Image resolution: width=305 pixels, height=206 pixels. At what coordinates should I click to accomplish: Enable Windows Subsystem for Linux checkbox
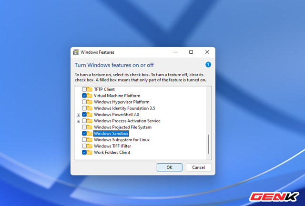84,140
